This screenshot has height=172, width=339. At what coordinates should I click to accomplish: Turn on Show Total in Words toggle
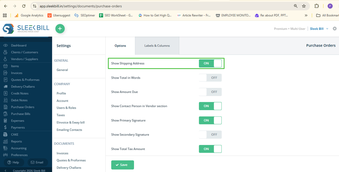[210, 78]
